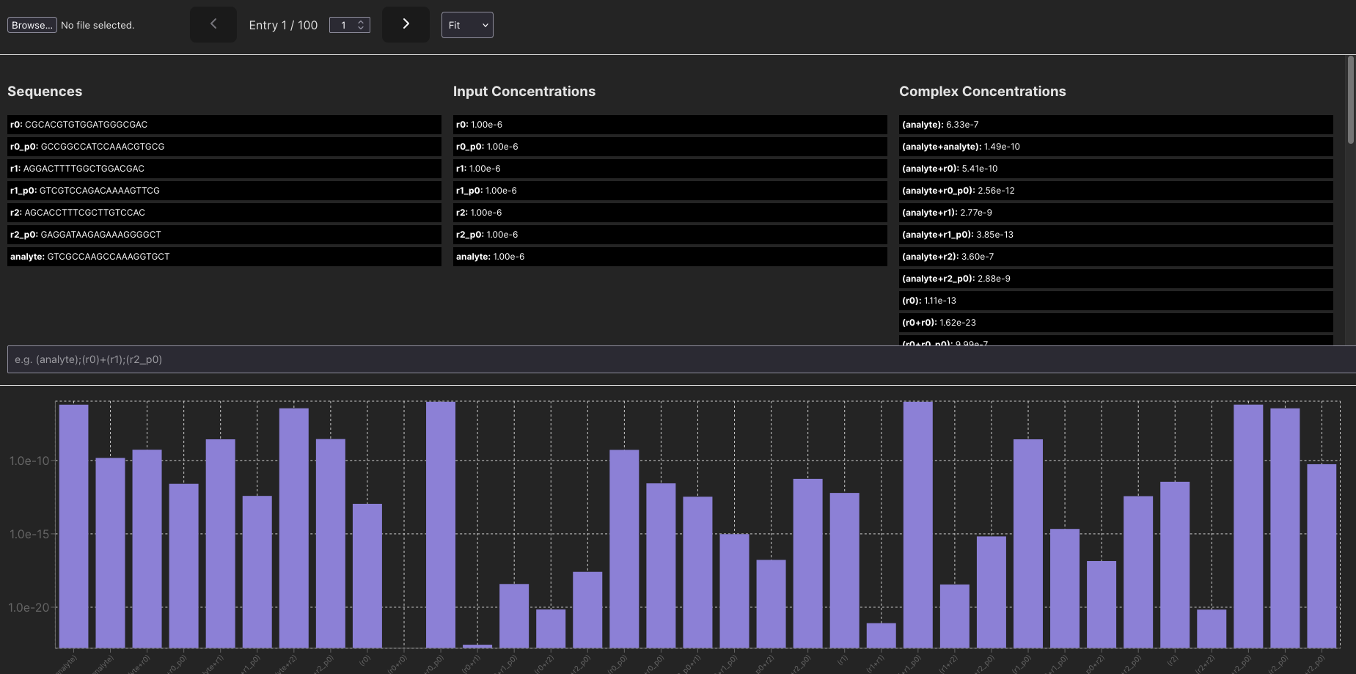Click input concentration 'analyte: 1.00e-6'

point(670,257)
